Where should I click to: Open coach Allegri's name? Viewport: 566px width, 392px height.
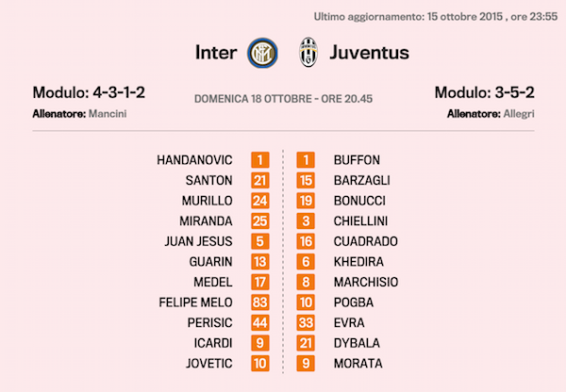point(517,114)
